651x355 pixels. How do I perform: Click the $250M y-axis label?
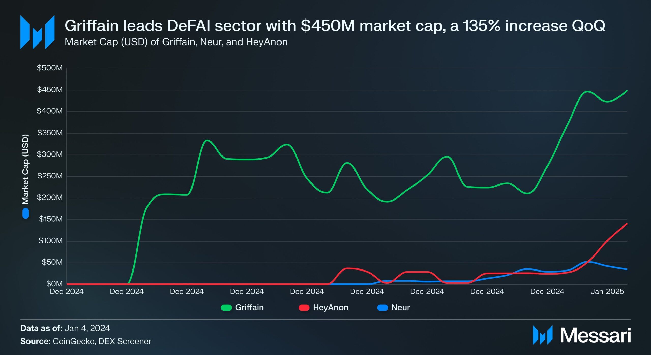coord(50,176)
